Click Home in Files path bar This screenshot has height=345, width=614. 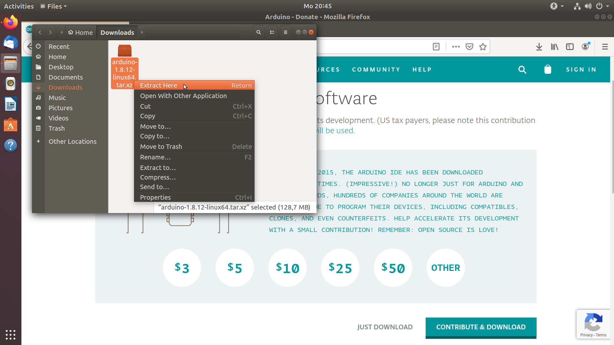point(81,32)
